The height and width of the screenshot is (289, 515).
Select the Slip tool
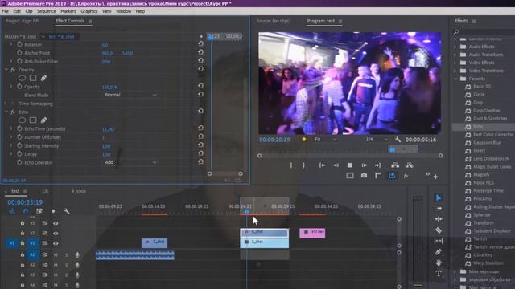pyautogui.click(x=438, y=241)
